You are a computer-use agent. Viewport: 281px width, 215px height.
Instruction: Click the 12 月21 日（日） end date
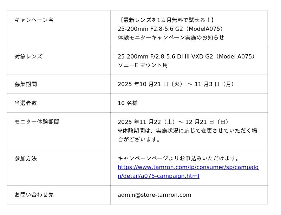pos(208,122)
